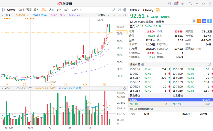Screen dimensions: 213x131
Task: Click the 15:59:56 trade row at 92.60
Action: pyautogui.click(x=149, y=69)
